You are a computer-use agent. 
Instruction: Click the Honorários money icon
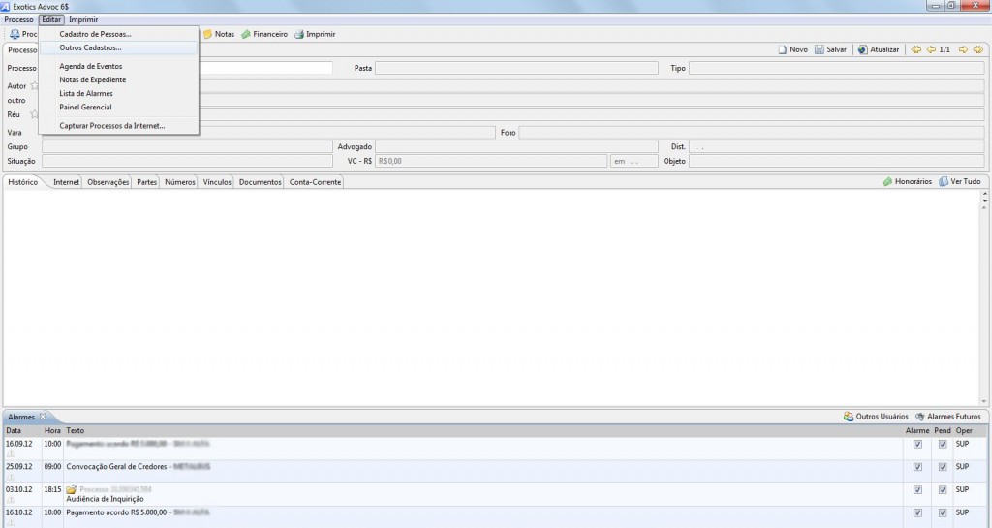pos(886,182)
